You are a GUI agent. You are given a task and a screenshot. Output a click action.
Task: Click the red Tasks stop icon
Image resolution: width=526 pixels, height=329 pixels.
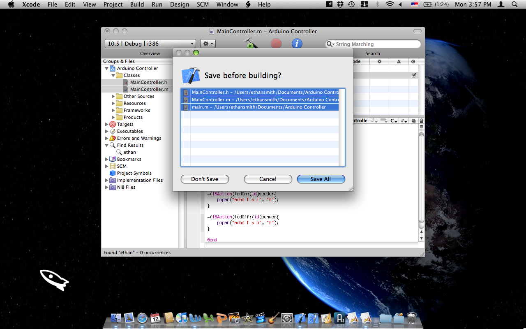276,43
